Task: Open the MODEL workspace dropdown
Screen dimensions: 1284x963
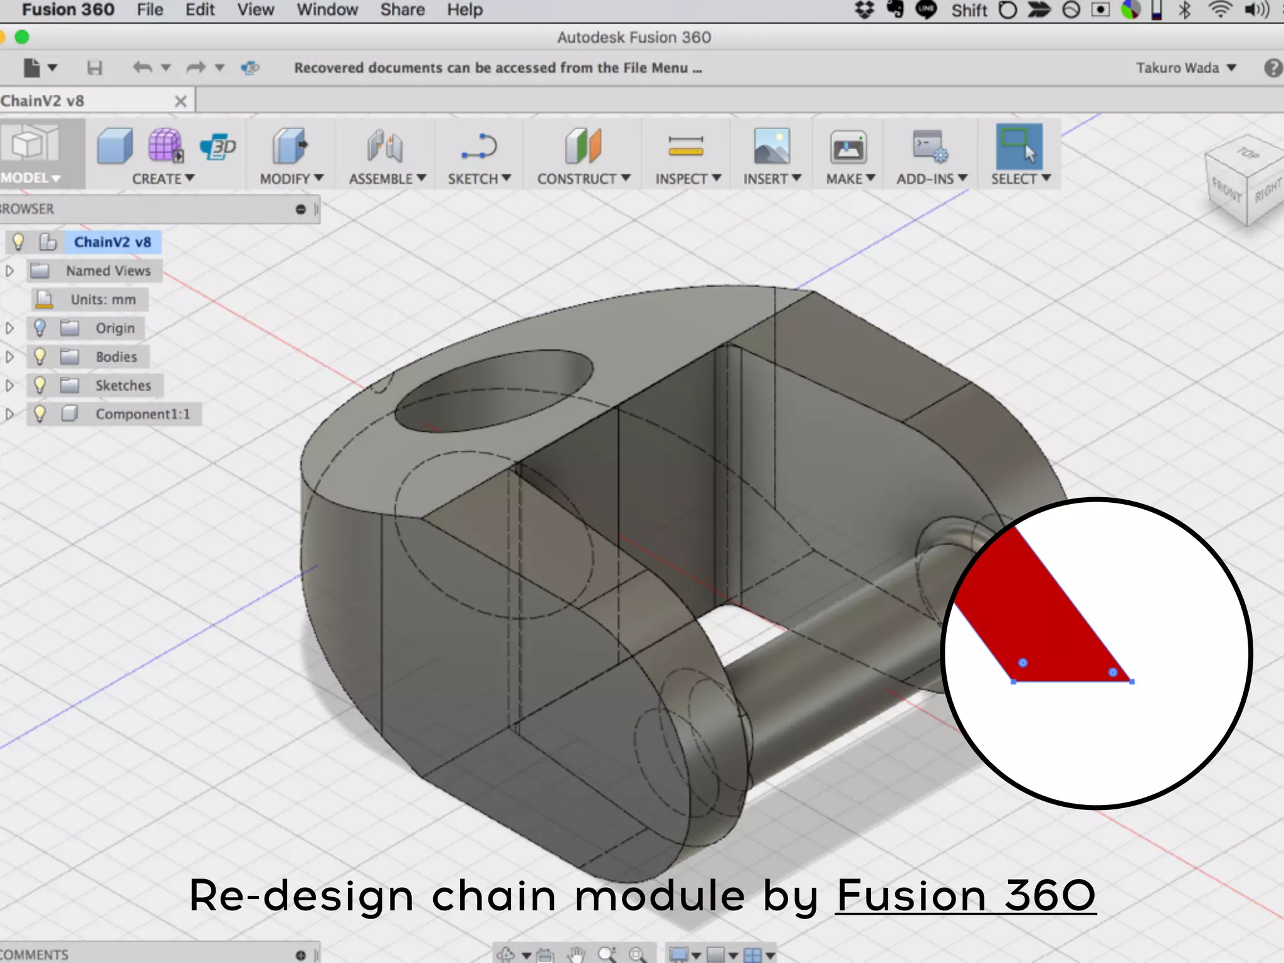Action: point(31,178)
